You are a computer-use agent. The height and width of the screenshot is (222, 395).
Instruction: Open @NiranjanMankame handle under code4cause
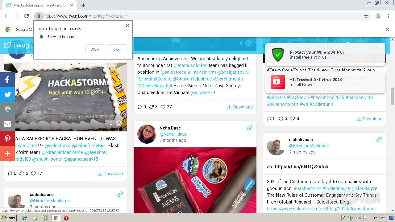(x=309, y=146)
